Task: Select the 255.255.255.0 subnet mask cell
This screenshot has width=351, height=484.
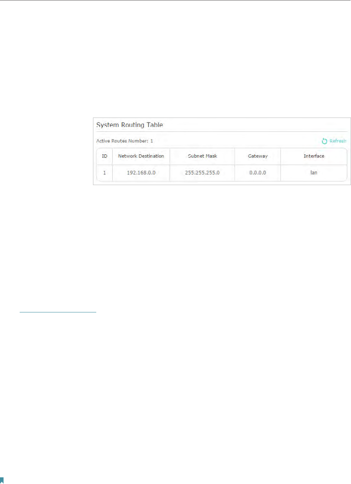Action: tap(202, 173)
